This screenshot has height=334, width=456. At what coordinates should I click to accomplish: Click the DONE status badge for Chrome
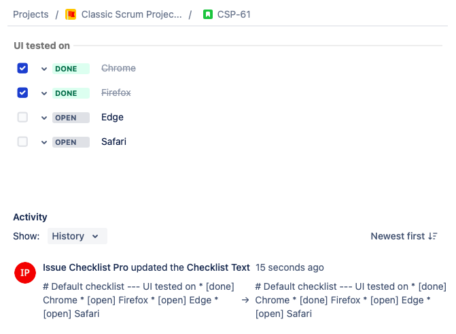(71, 69)
